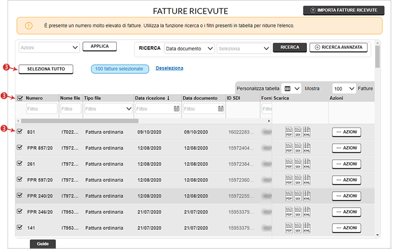Uncheck invoice FPR 240/20 checkbox

pos(20,195)
